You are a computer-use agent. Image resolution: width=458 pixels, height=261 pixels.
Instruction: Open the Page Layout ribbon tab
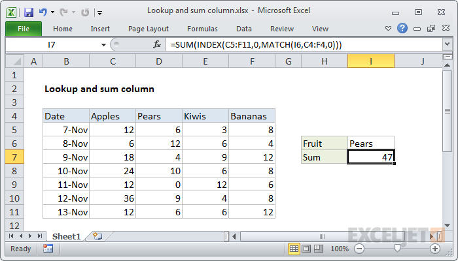(149, 29)
